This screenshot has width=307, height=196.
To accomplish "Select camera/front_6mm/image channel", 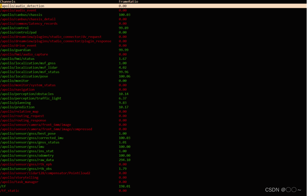I will [35, 125].
